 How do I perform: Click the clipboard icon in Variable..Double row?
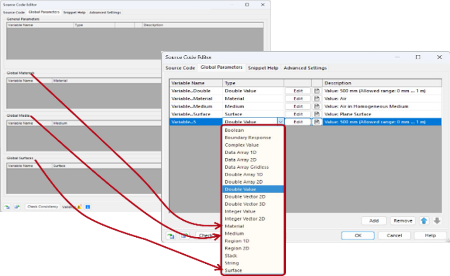pyautogui.click(x=317, y=91)
